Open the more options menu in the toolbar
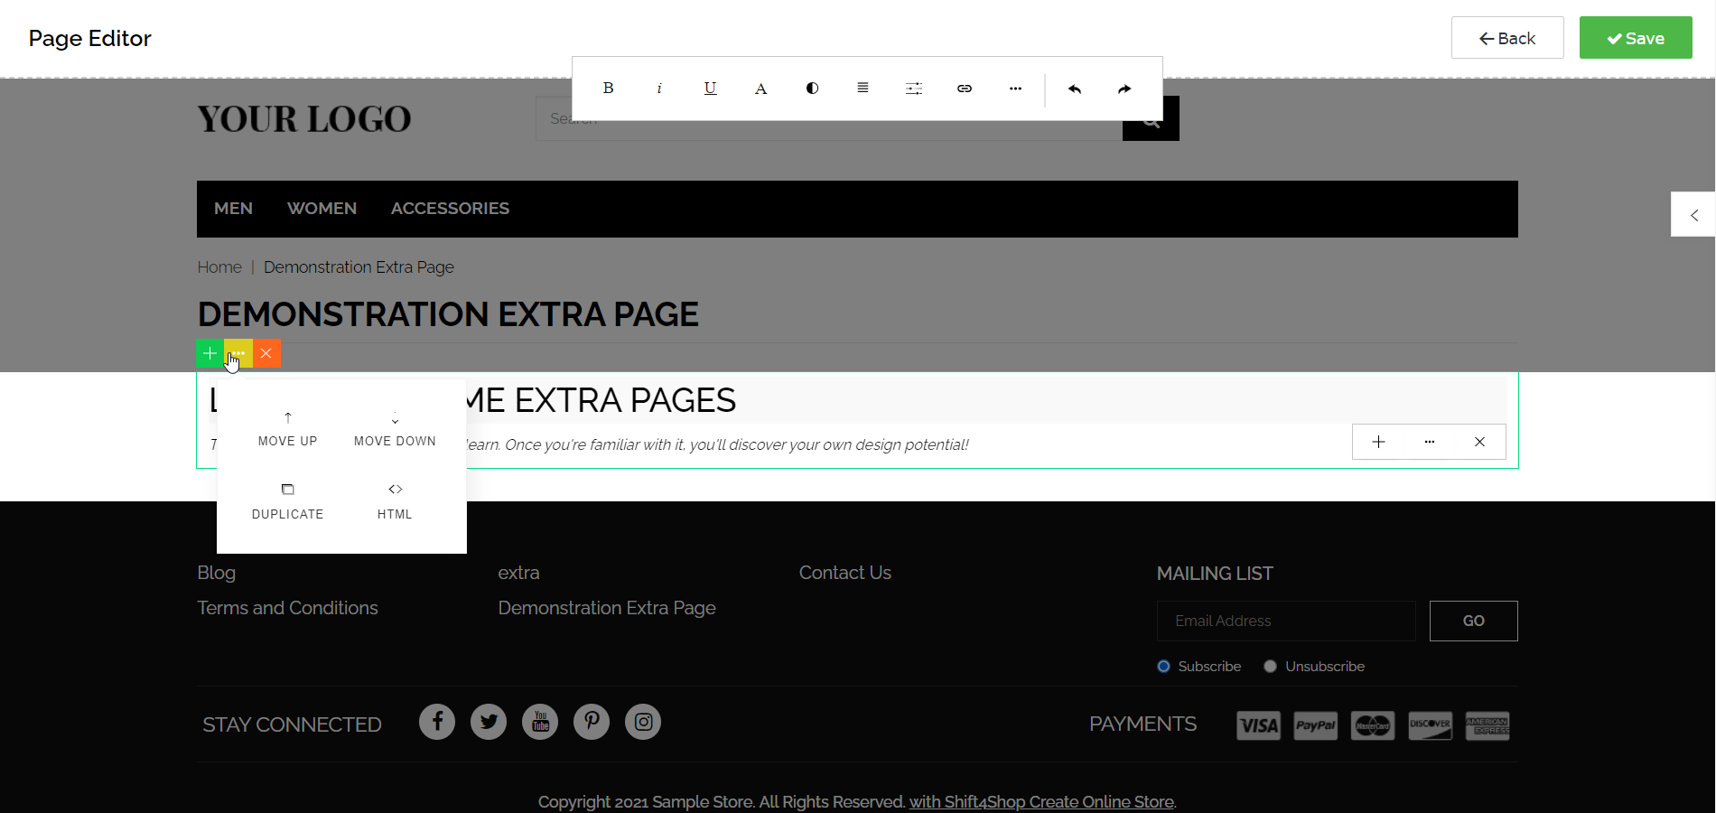Viewport: 1716px width, 813px height. (x=1015, y=88)
